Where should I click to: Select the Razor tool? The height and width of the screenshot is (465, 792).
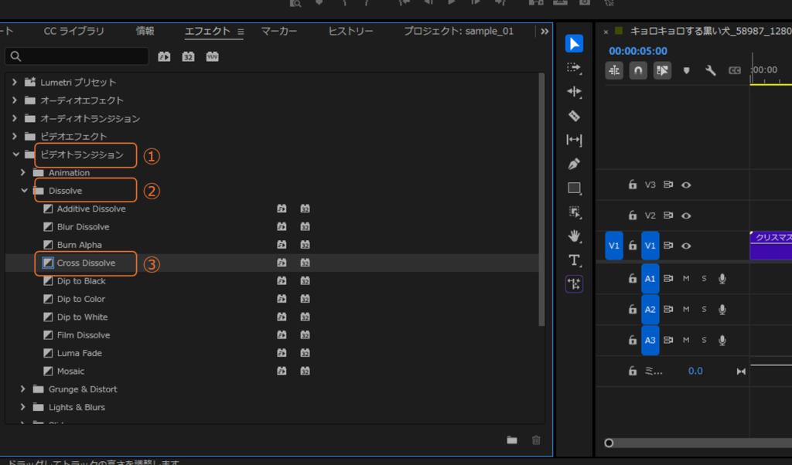coord(574,116)
